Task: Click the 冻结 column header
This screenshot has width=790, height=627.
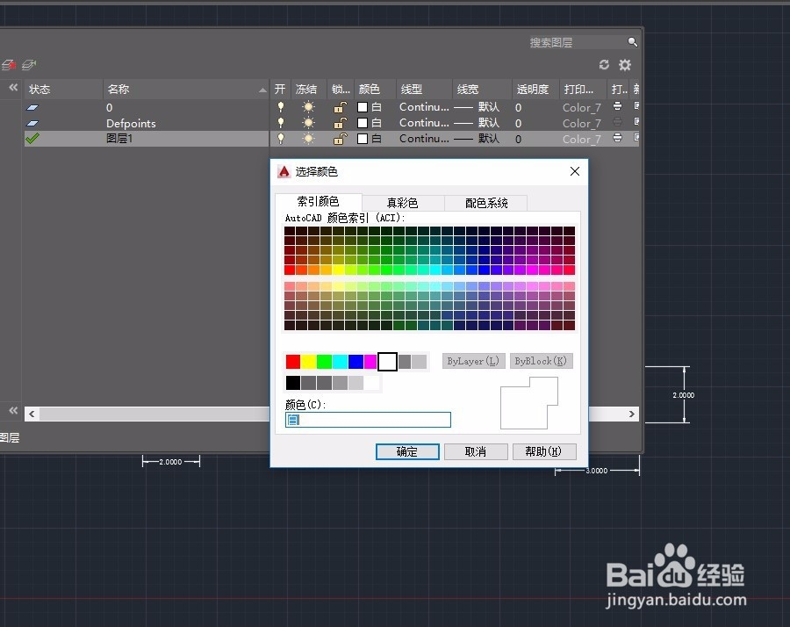Action: coord(309,90)
